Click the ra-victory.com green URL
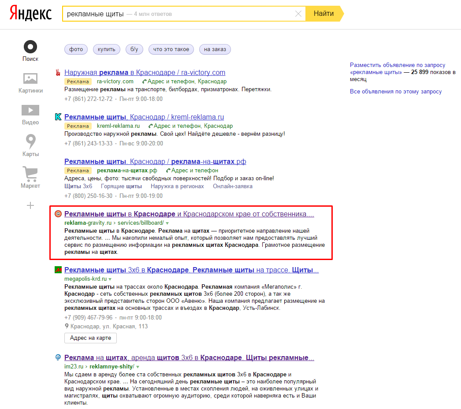 (115, 82)
